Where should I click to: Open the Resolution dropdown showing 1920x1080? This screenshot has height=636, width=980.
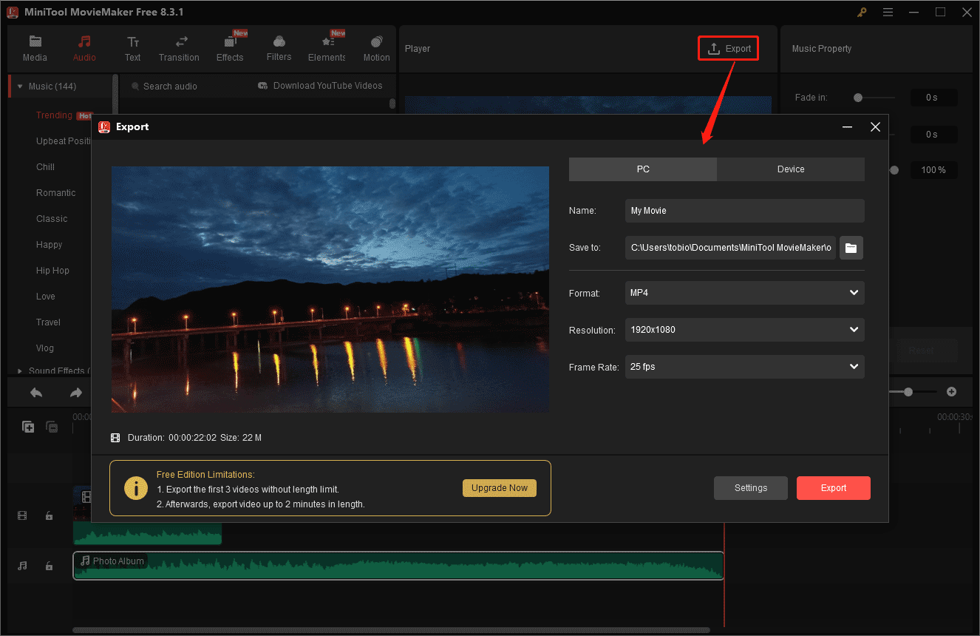(x=744, y=330)
